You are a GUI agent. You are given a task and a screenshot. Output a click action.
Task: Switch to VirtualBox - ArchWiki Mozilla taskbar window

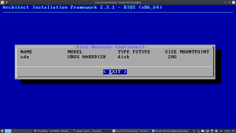point(52,131)
